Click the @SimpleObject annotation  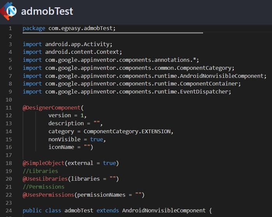click(x=44, y=163)
